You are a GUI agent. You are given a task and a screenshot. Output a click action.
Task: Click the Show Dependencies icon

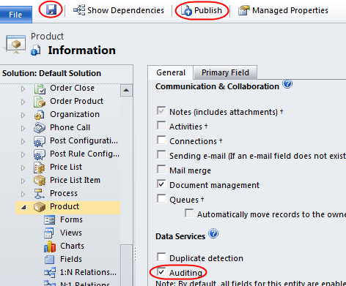pos(79,10)
